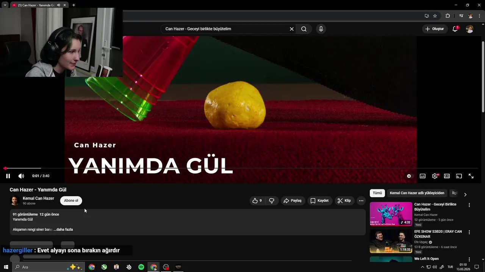Open the We Left It Open video title
Screen dimensions: 485x272
point(426,259)
